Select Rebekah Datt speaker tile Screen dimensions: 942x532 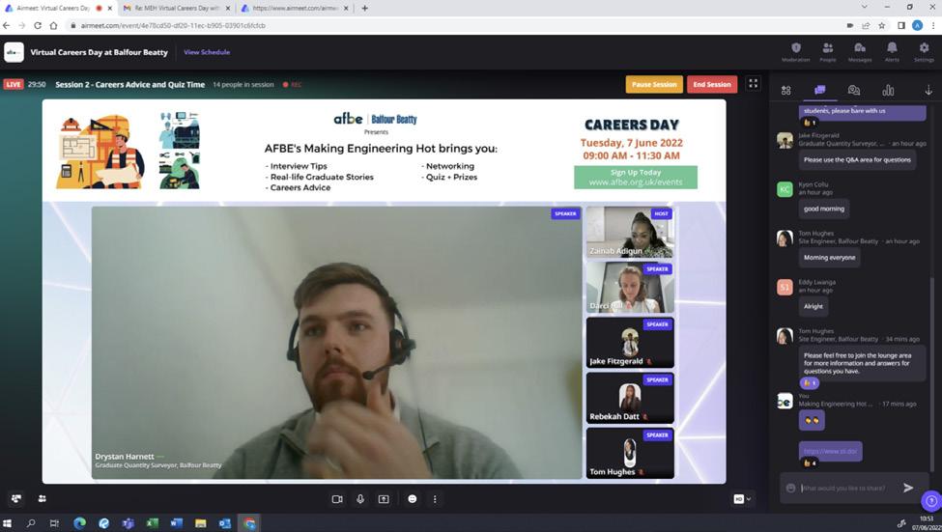coord(630,398)
